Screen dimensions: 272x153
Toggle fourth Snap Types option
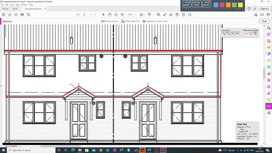click(x=238, y=34)
